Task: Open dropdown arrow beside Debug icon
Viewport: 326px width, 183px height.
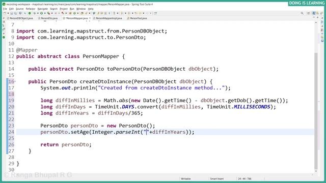Action: tap(38, 13)
